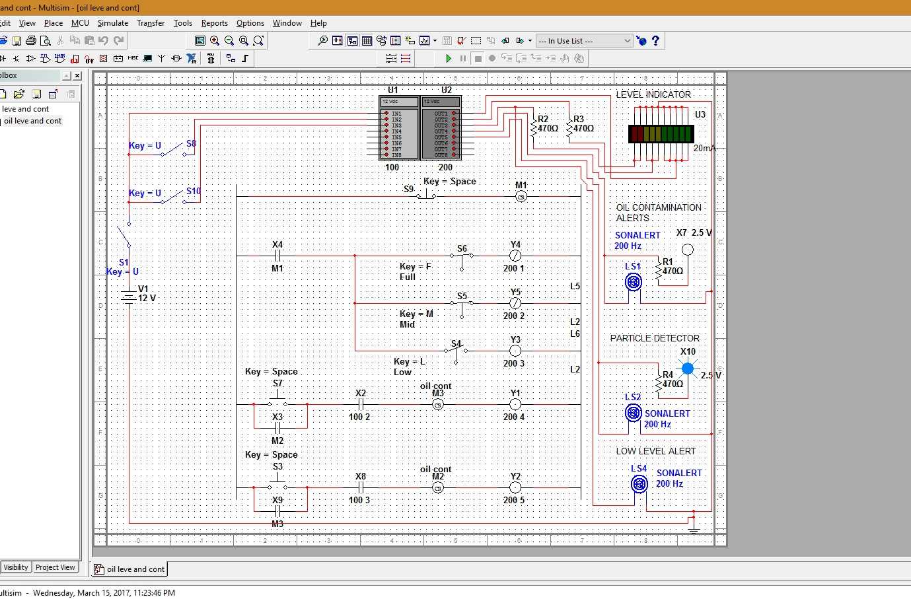Open Print Preview
The width and height of the screenshot is (911, 599).
click(46, 41)
